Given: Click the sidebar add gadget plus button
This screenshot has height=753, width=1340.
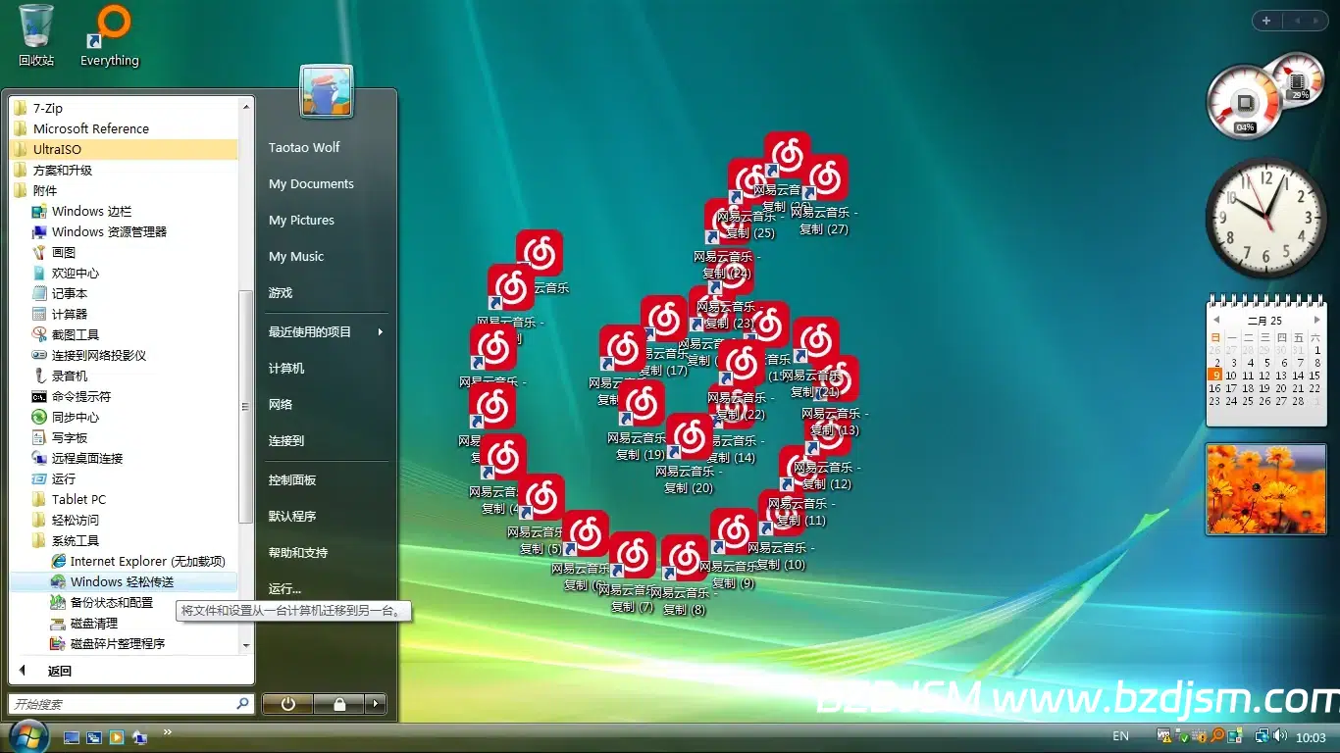Looking at the screenshot, I should 1266,21.
